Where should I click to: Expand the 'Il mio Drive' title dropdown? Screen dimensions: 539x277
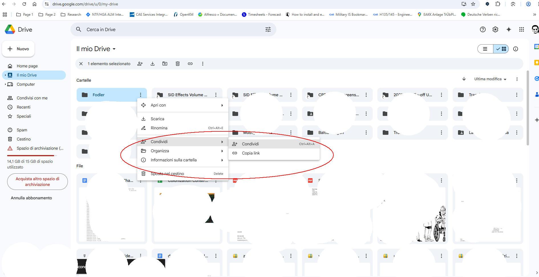pyautogui.click(x=114, y=49)
